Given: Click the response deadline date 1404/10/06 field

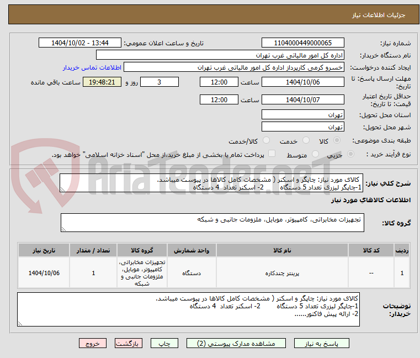Looking at the screenshot, I should [x=302, y=82].
